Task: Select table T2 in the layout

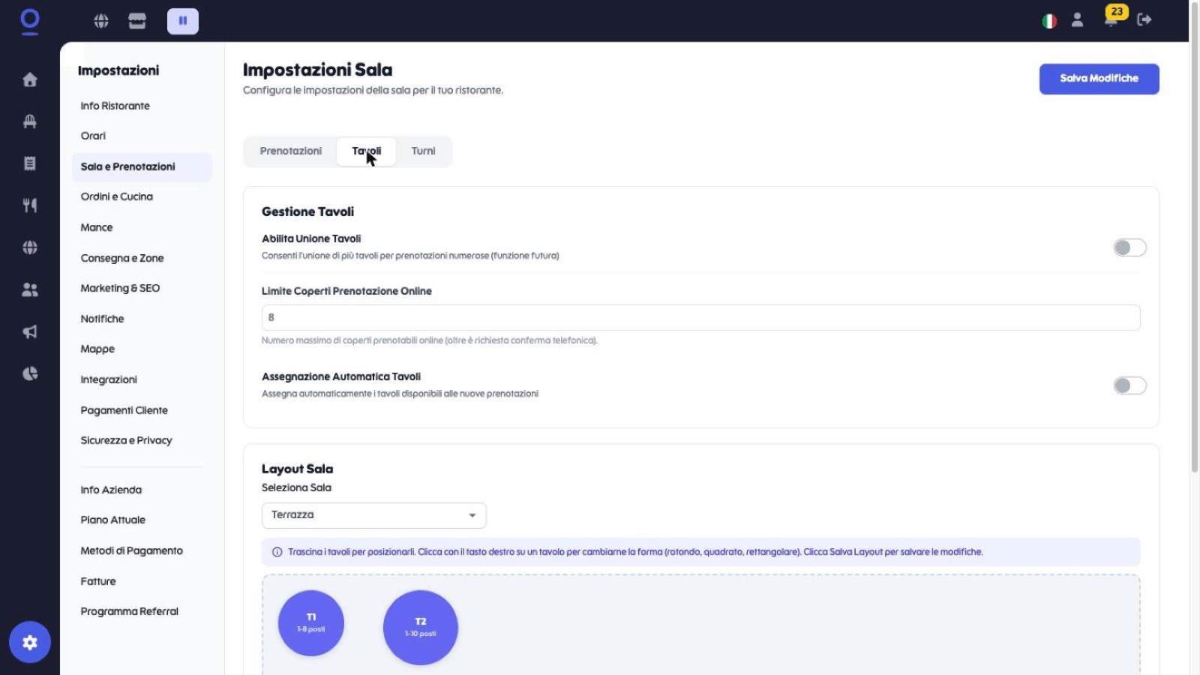Action: [x=421, y=628]
